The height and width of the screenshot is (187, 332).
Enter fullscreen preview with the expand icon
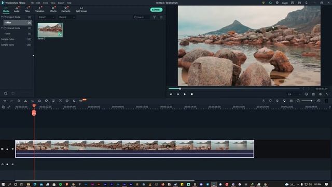tap(327, 94)
